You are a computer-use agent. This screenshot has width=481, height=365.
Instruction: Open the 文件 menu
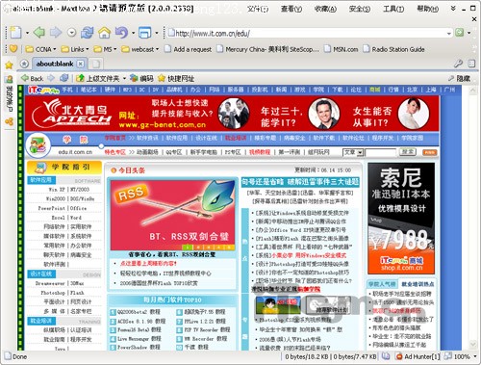(258, 9)
